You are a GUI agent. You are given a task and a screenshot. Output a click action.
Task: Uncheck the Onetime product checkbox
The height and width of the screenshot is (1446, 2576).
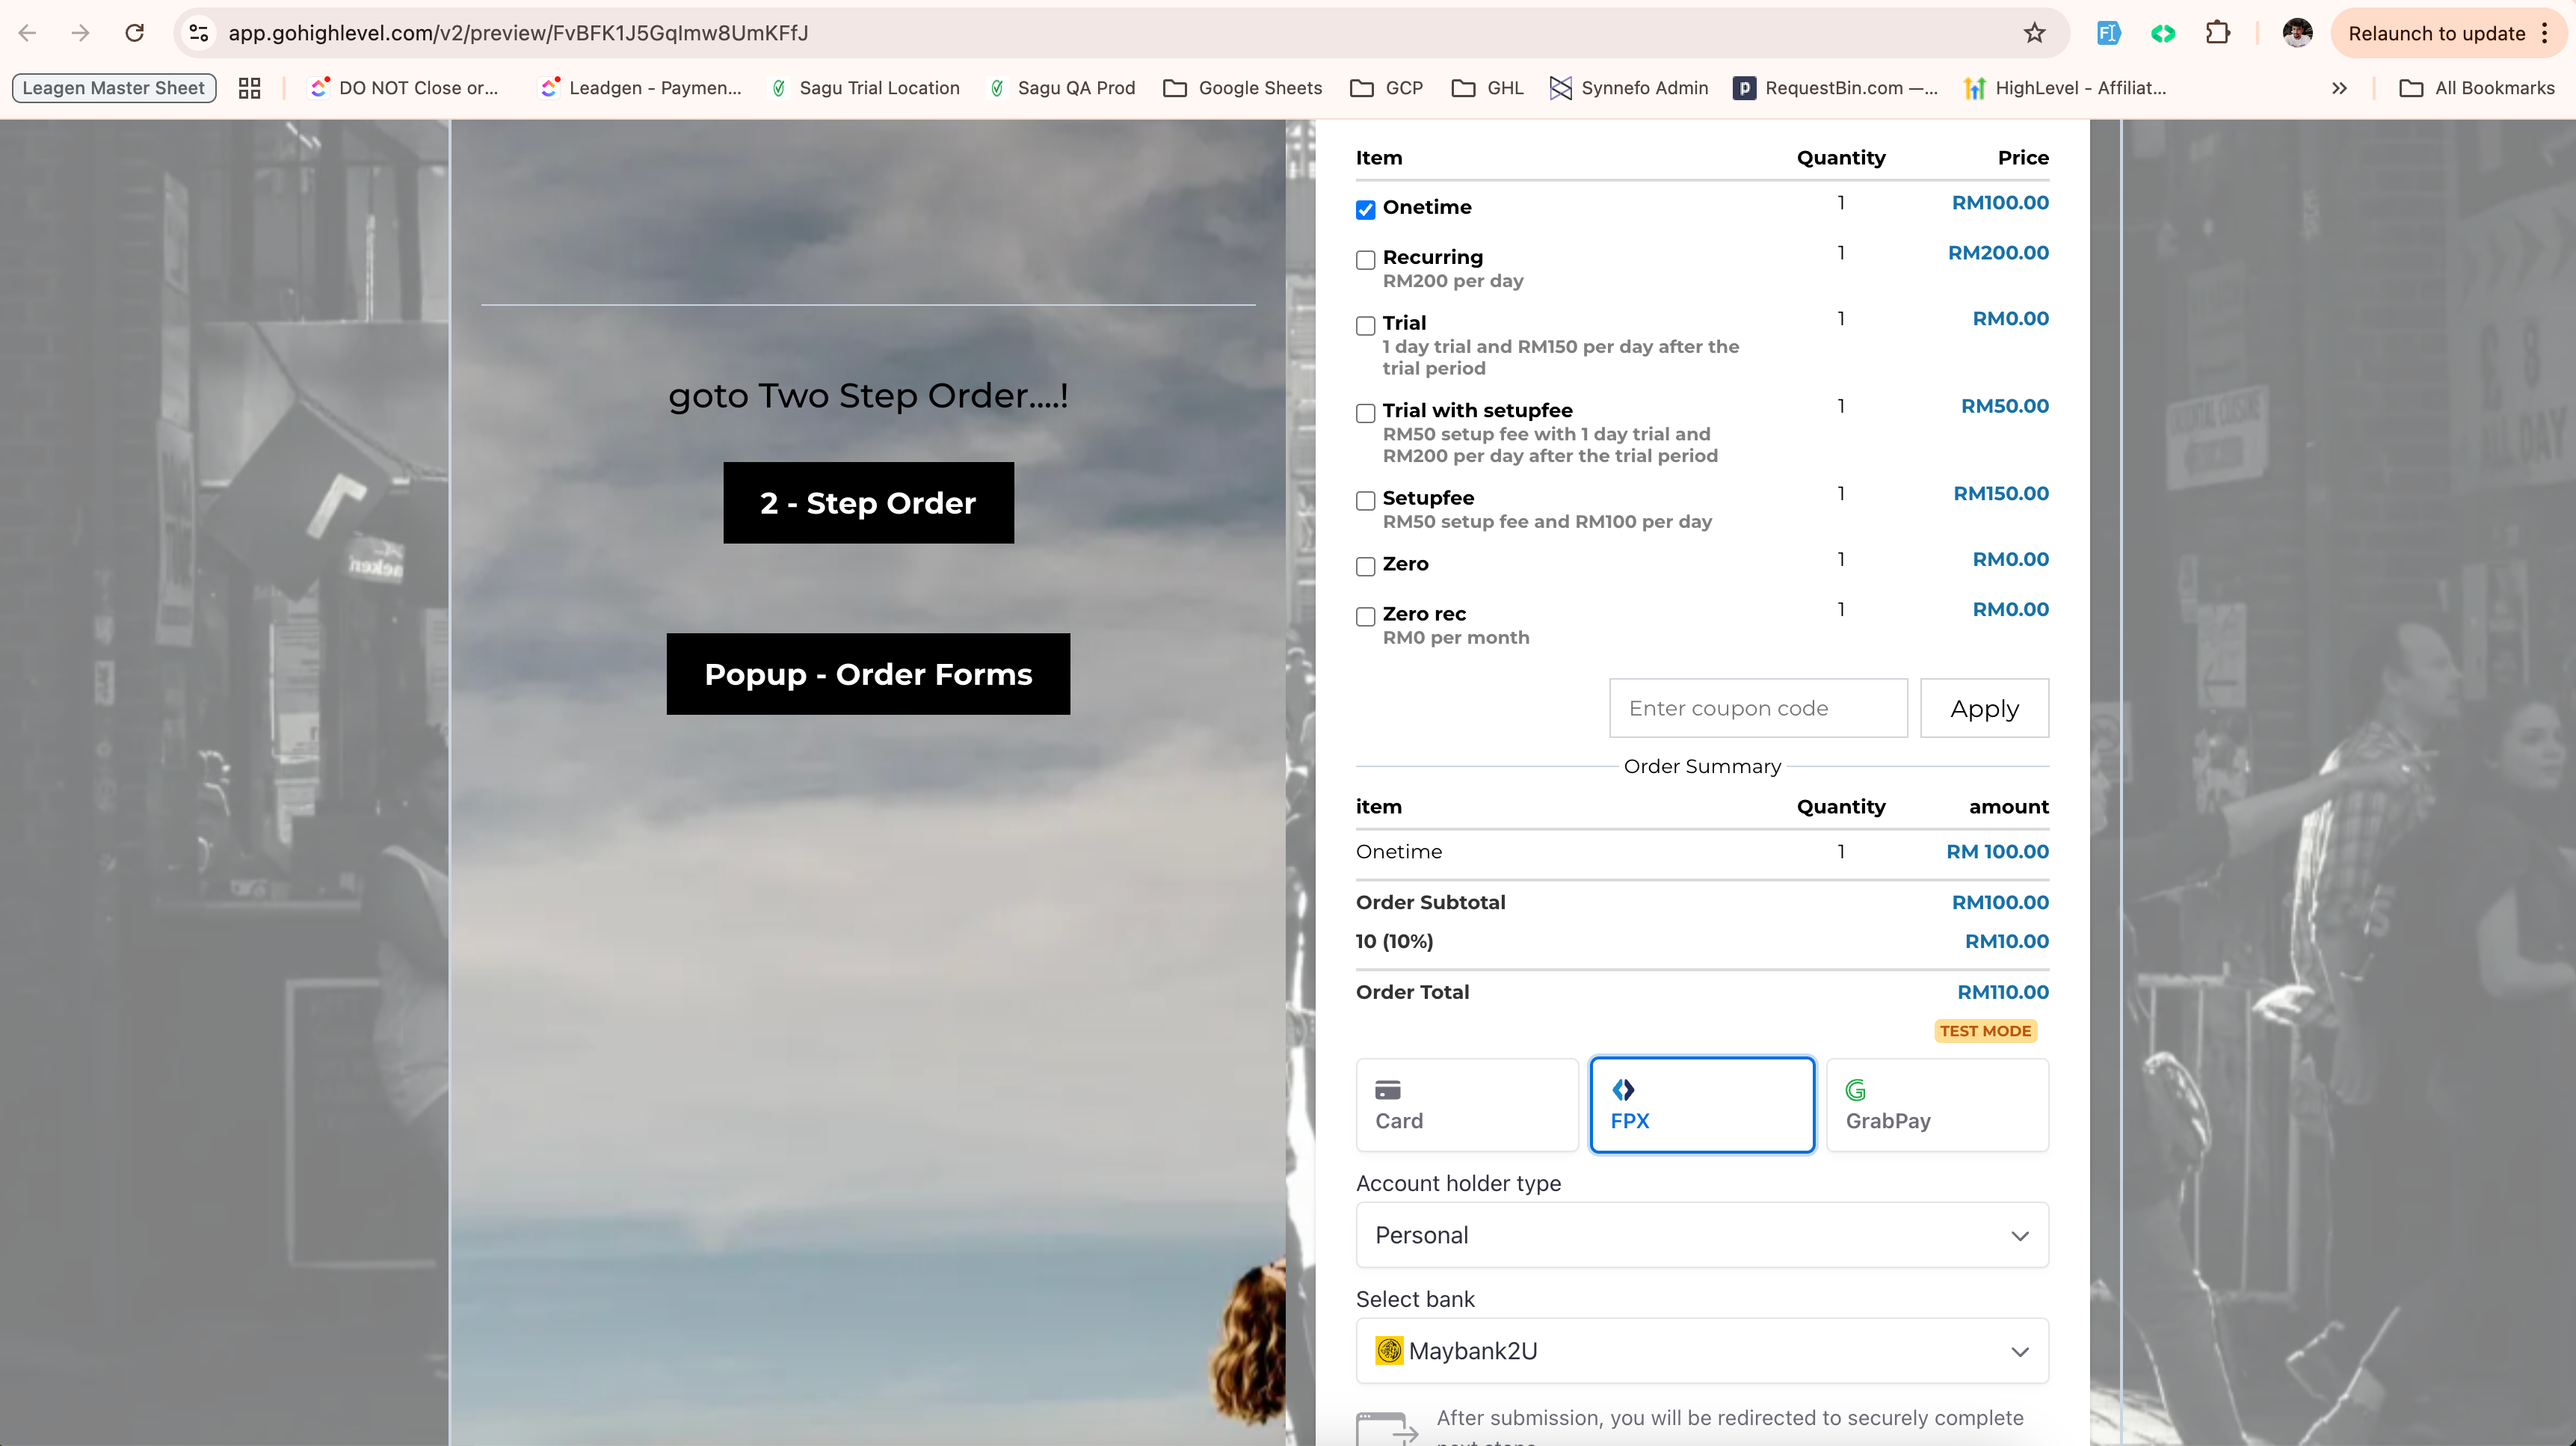pos(1365,209)
